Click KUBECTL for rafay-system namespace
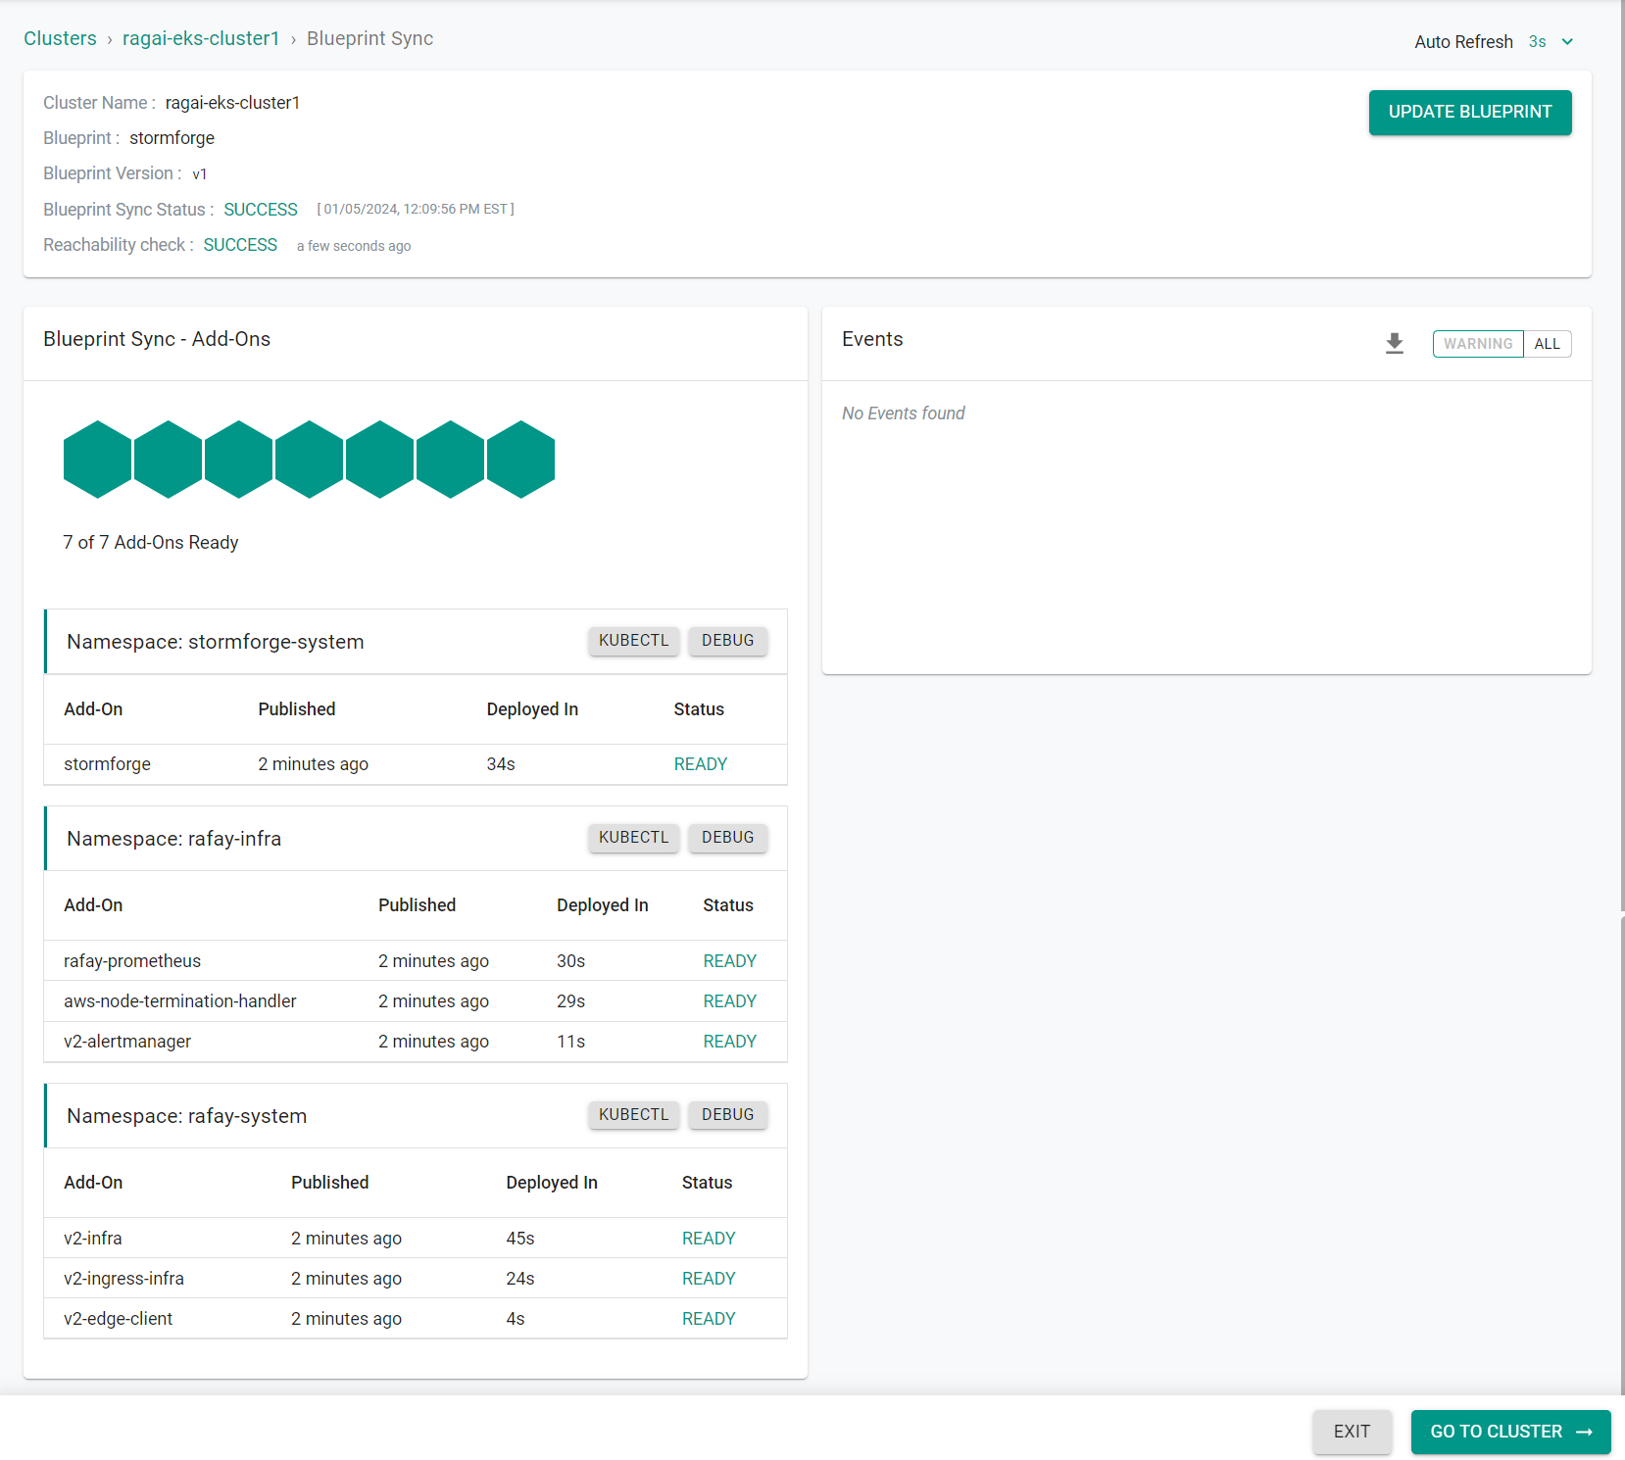The image size is (1625, 1460). [x=634, y=1115]
